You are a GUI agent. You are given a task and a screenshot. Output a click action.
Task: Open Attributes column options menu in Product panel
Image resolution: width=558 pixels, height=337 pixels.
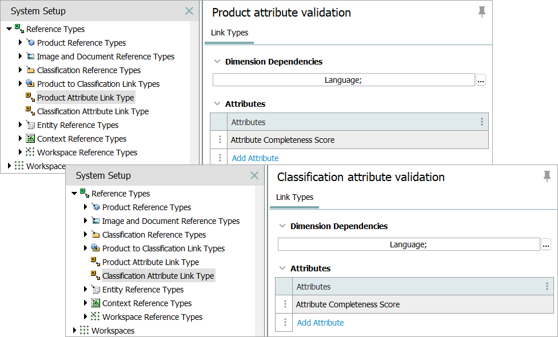click(482, 122)
